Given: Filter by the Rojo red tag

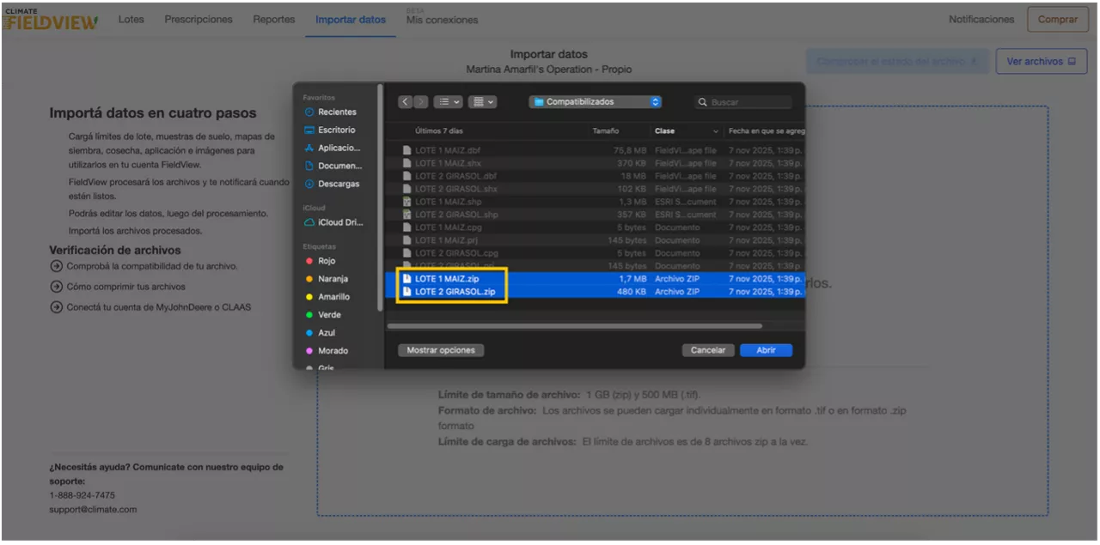Looking at the screenshot, I should [326, 261].
